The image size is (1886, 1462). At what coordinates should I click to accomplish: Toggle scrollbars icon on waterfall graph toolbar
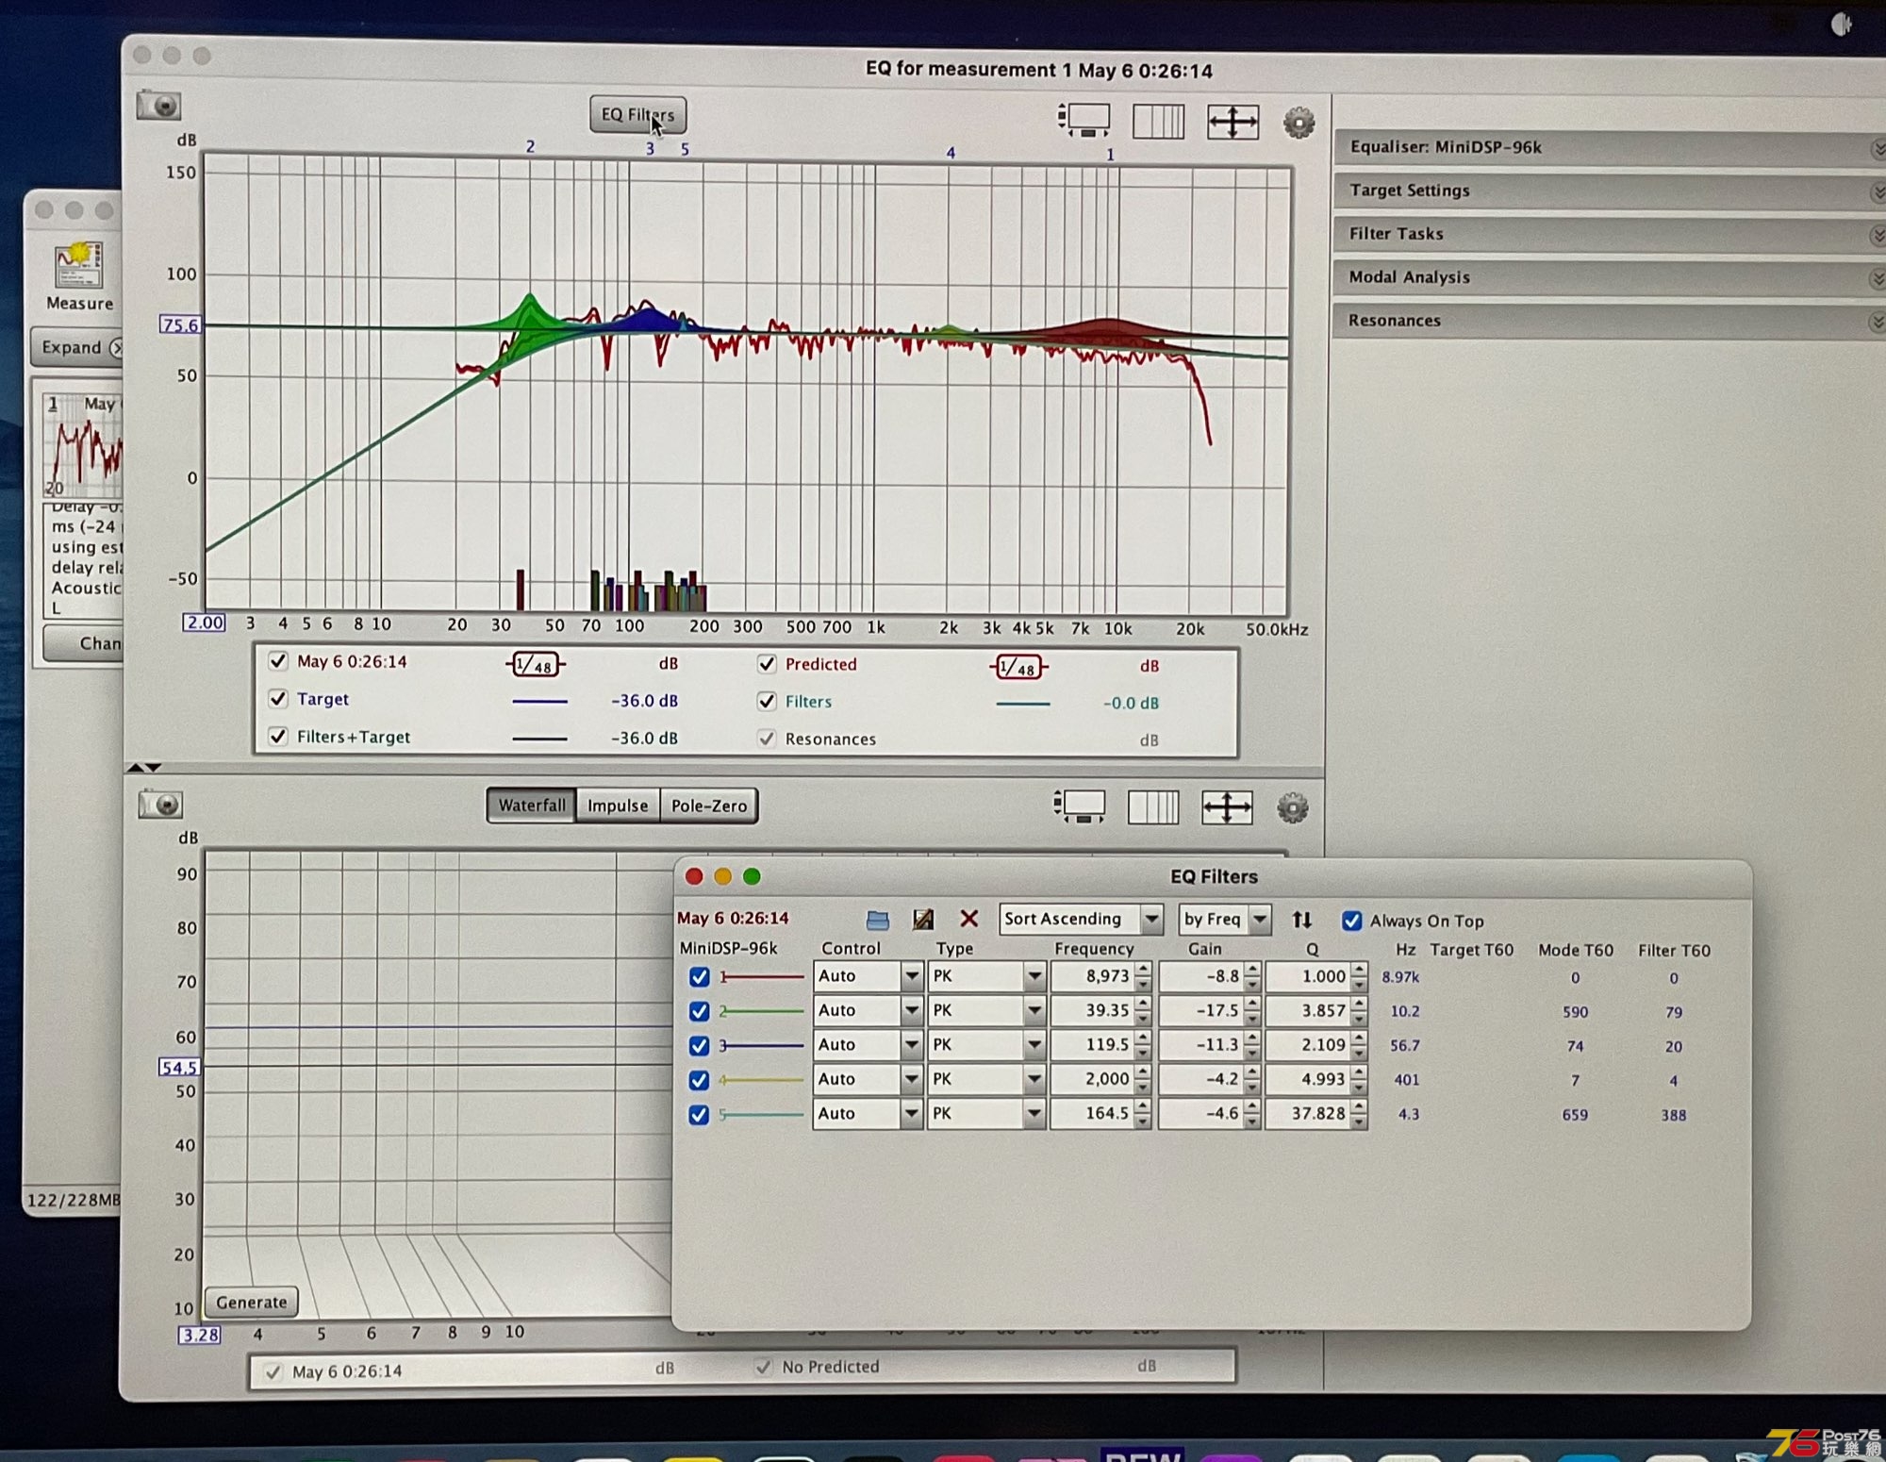tap(1080, 806)
